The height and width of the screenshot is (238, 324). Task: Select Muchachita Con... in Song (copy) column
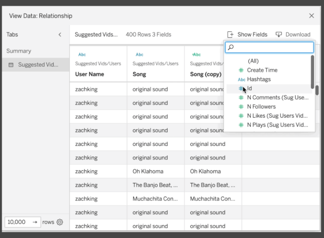[213, 199]
